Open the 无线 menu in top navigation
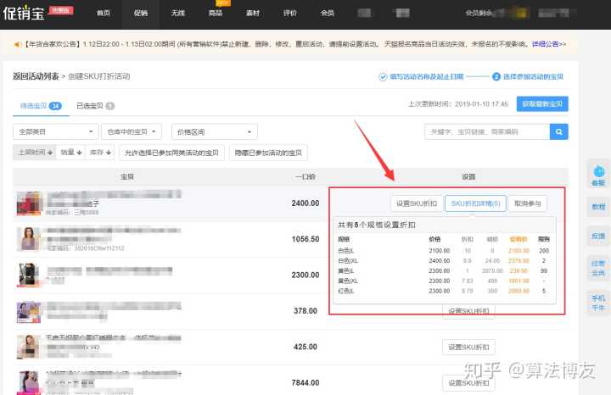 click(177, 14)
